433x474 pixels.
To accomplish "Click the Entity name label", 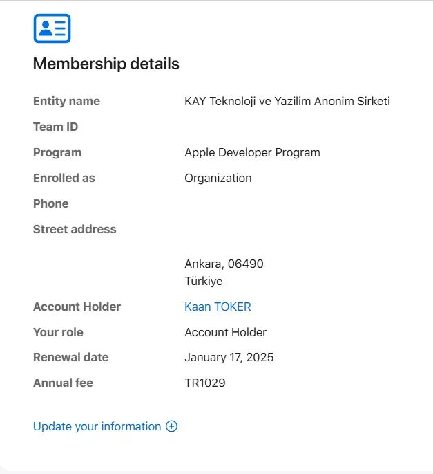I will coord(66,101).
